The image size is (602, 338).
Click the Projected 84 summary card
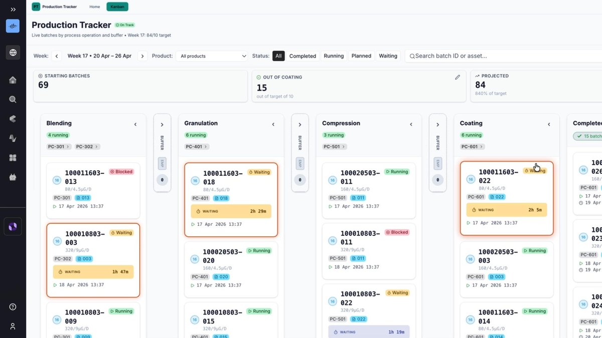point(536,86)
